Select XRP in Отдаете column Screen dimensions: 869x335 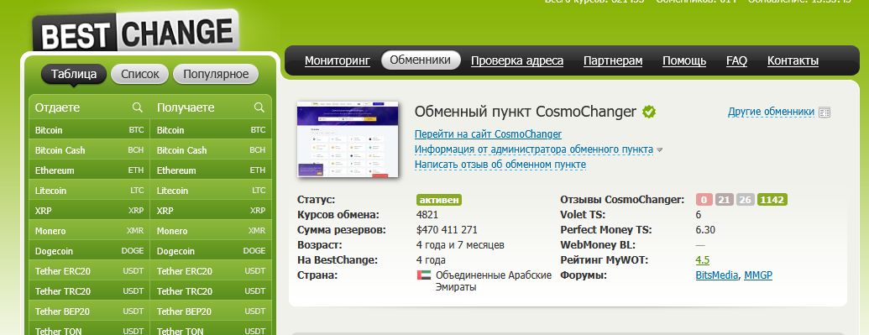[89, 211]
